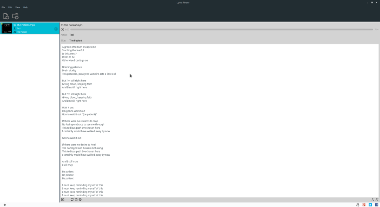
Task: Open a folder of songs to import
Action: (x=15, y=16)
